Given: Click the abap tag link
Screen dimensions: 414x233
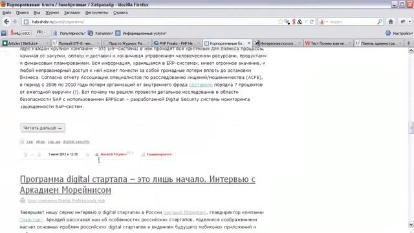Looking at the screenshot, I should (x=40, y=142).
